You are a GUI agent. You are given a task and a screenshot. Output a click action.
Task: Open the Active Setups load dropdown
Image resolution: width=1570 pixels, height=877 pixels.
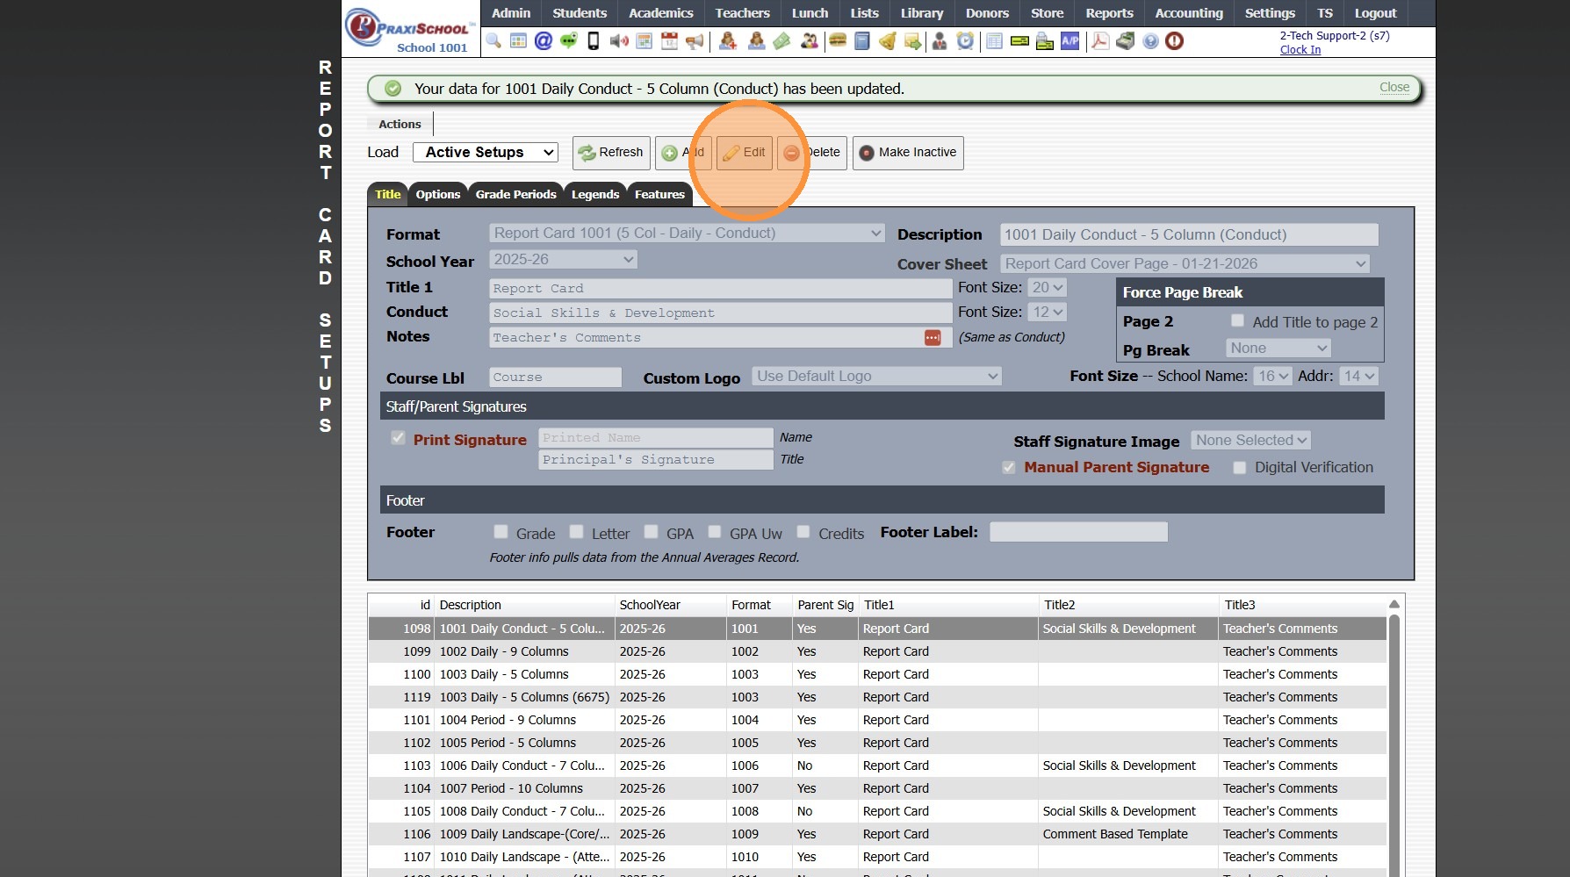(x=486, y=153)
